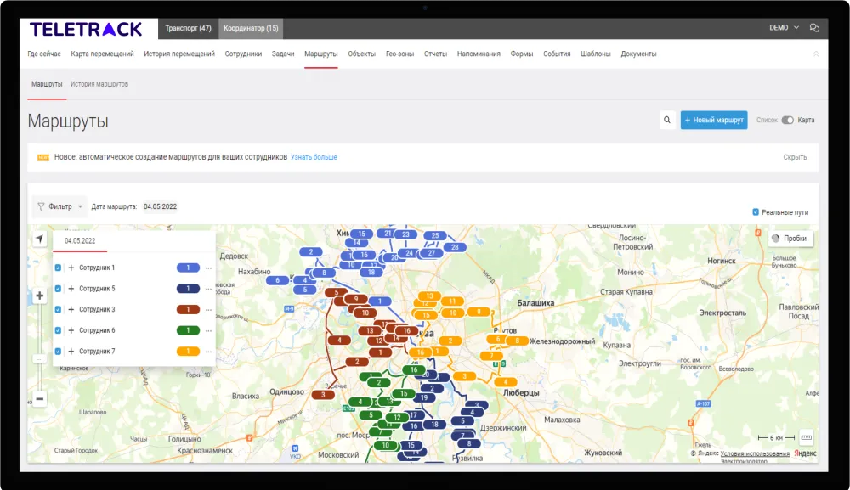Uncheck the Сотрудник 1 route checkbox
The width and height of the screenshot is (850, 490).
click(x=58, y=268)
